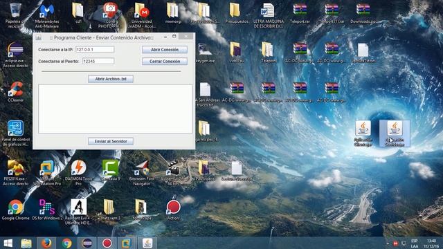
Task: Click the red recording icon in the system tray
Action: [x=395, y=243]
